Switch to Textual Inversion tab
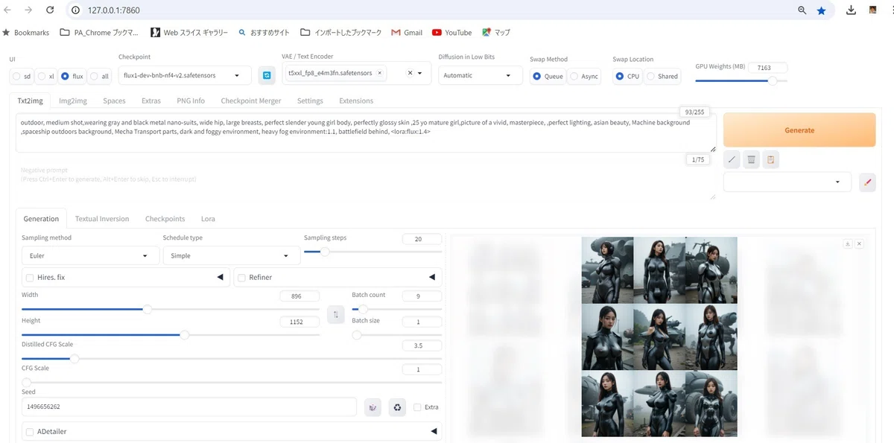Viewport: 894px width, 443px height. click(102, 219)
